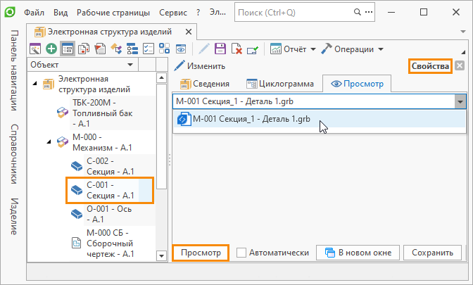
Task: Open the Объект column dropdown
Action: pyautogui.click(x=130, y=65)
